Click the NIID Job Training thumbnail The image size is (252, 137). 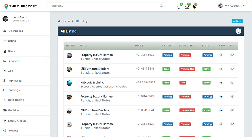(x=69, y=83)
